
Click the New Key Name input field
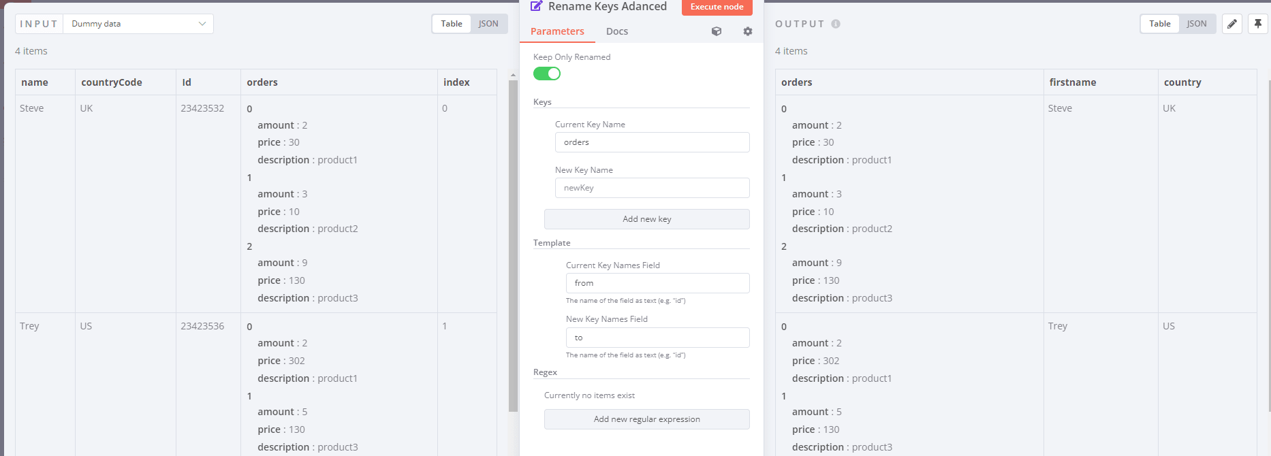[653, 188]
